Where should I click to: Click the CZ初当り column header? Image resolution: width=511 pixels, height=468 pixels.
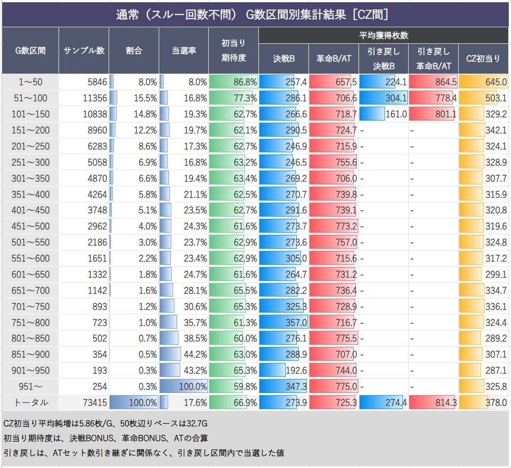(483, 58)
